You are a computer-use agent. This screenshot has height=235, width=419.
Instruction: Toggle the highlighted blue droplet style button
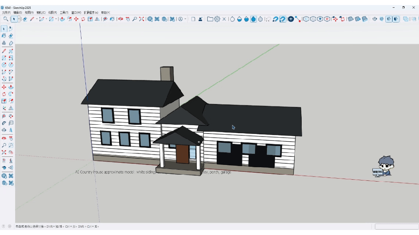pyautogui.click(x=253, y=19)
